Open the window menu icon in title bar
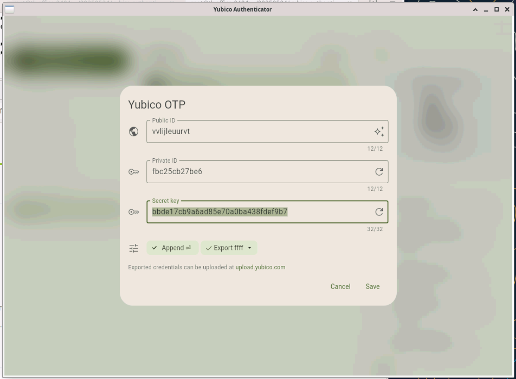Image resolution: width=516 pixels, height=379 pixels. [x=9, y=9]
